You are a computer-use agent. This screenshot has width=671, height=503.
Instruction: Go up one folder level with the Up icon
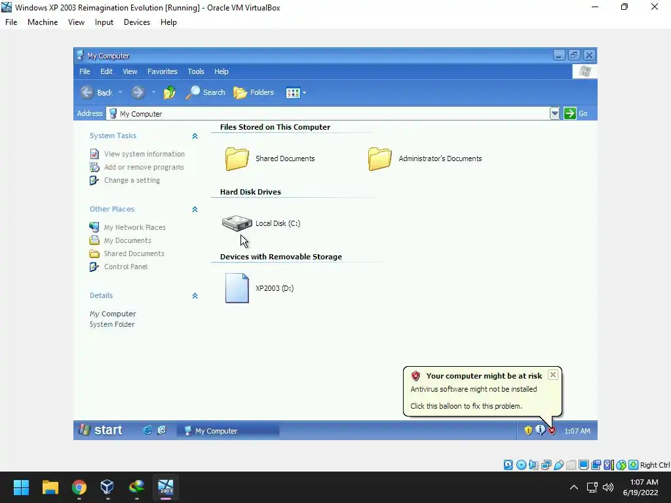[x=170, y=92]
